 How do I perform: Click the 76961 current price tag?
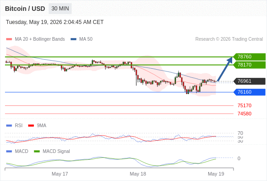coord(249,81)
